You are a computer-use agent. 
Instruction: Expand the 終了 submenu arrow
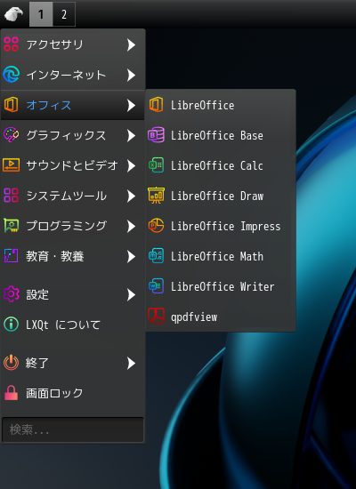click(132, 364)
